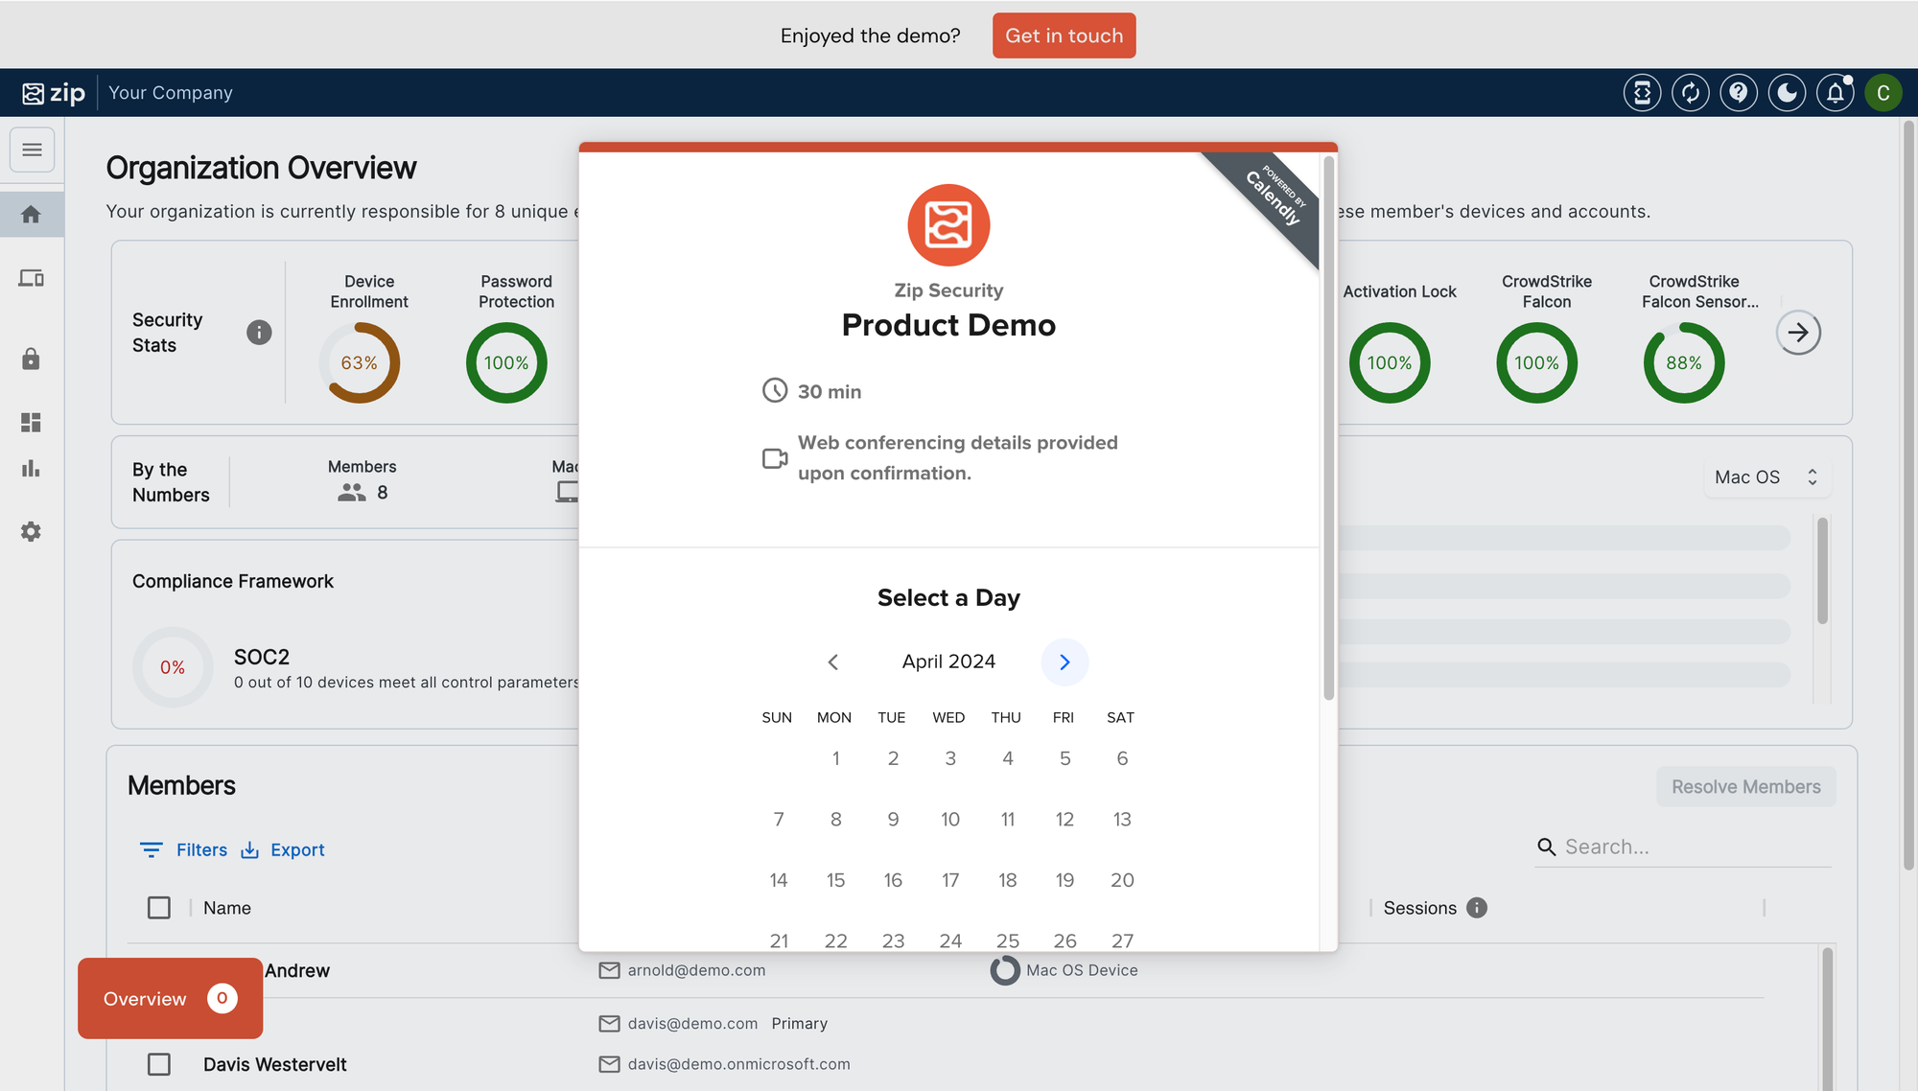Click the Overview badge button
Screen dimensions: 1918x1091
[x=170, y=998]
